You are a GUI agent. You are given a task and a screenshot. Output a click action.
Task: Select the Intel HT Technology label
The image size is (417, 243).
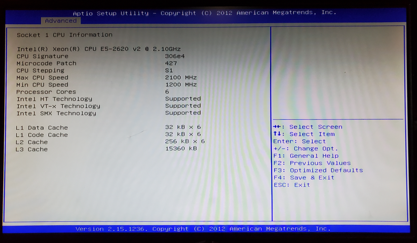click(54, 99)
